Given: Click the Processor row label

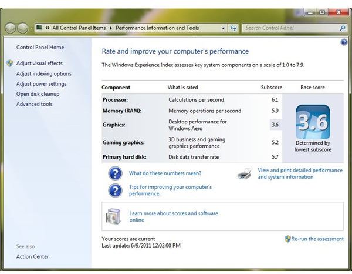Looking at the screenshot, I should [x=115, y=99].
